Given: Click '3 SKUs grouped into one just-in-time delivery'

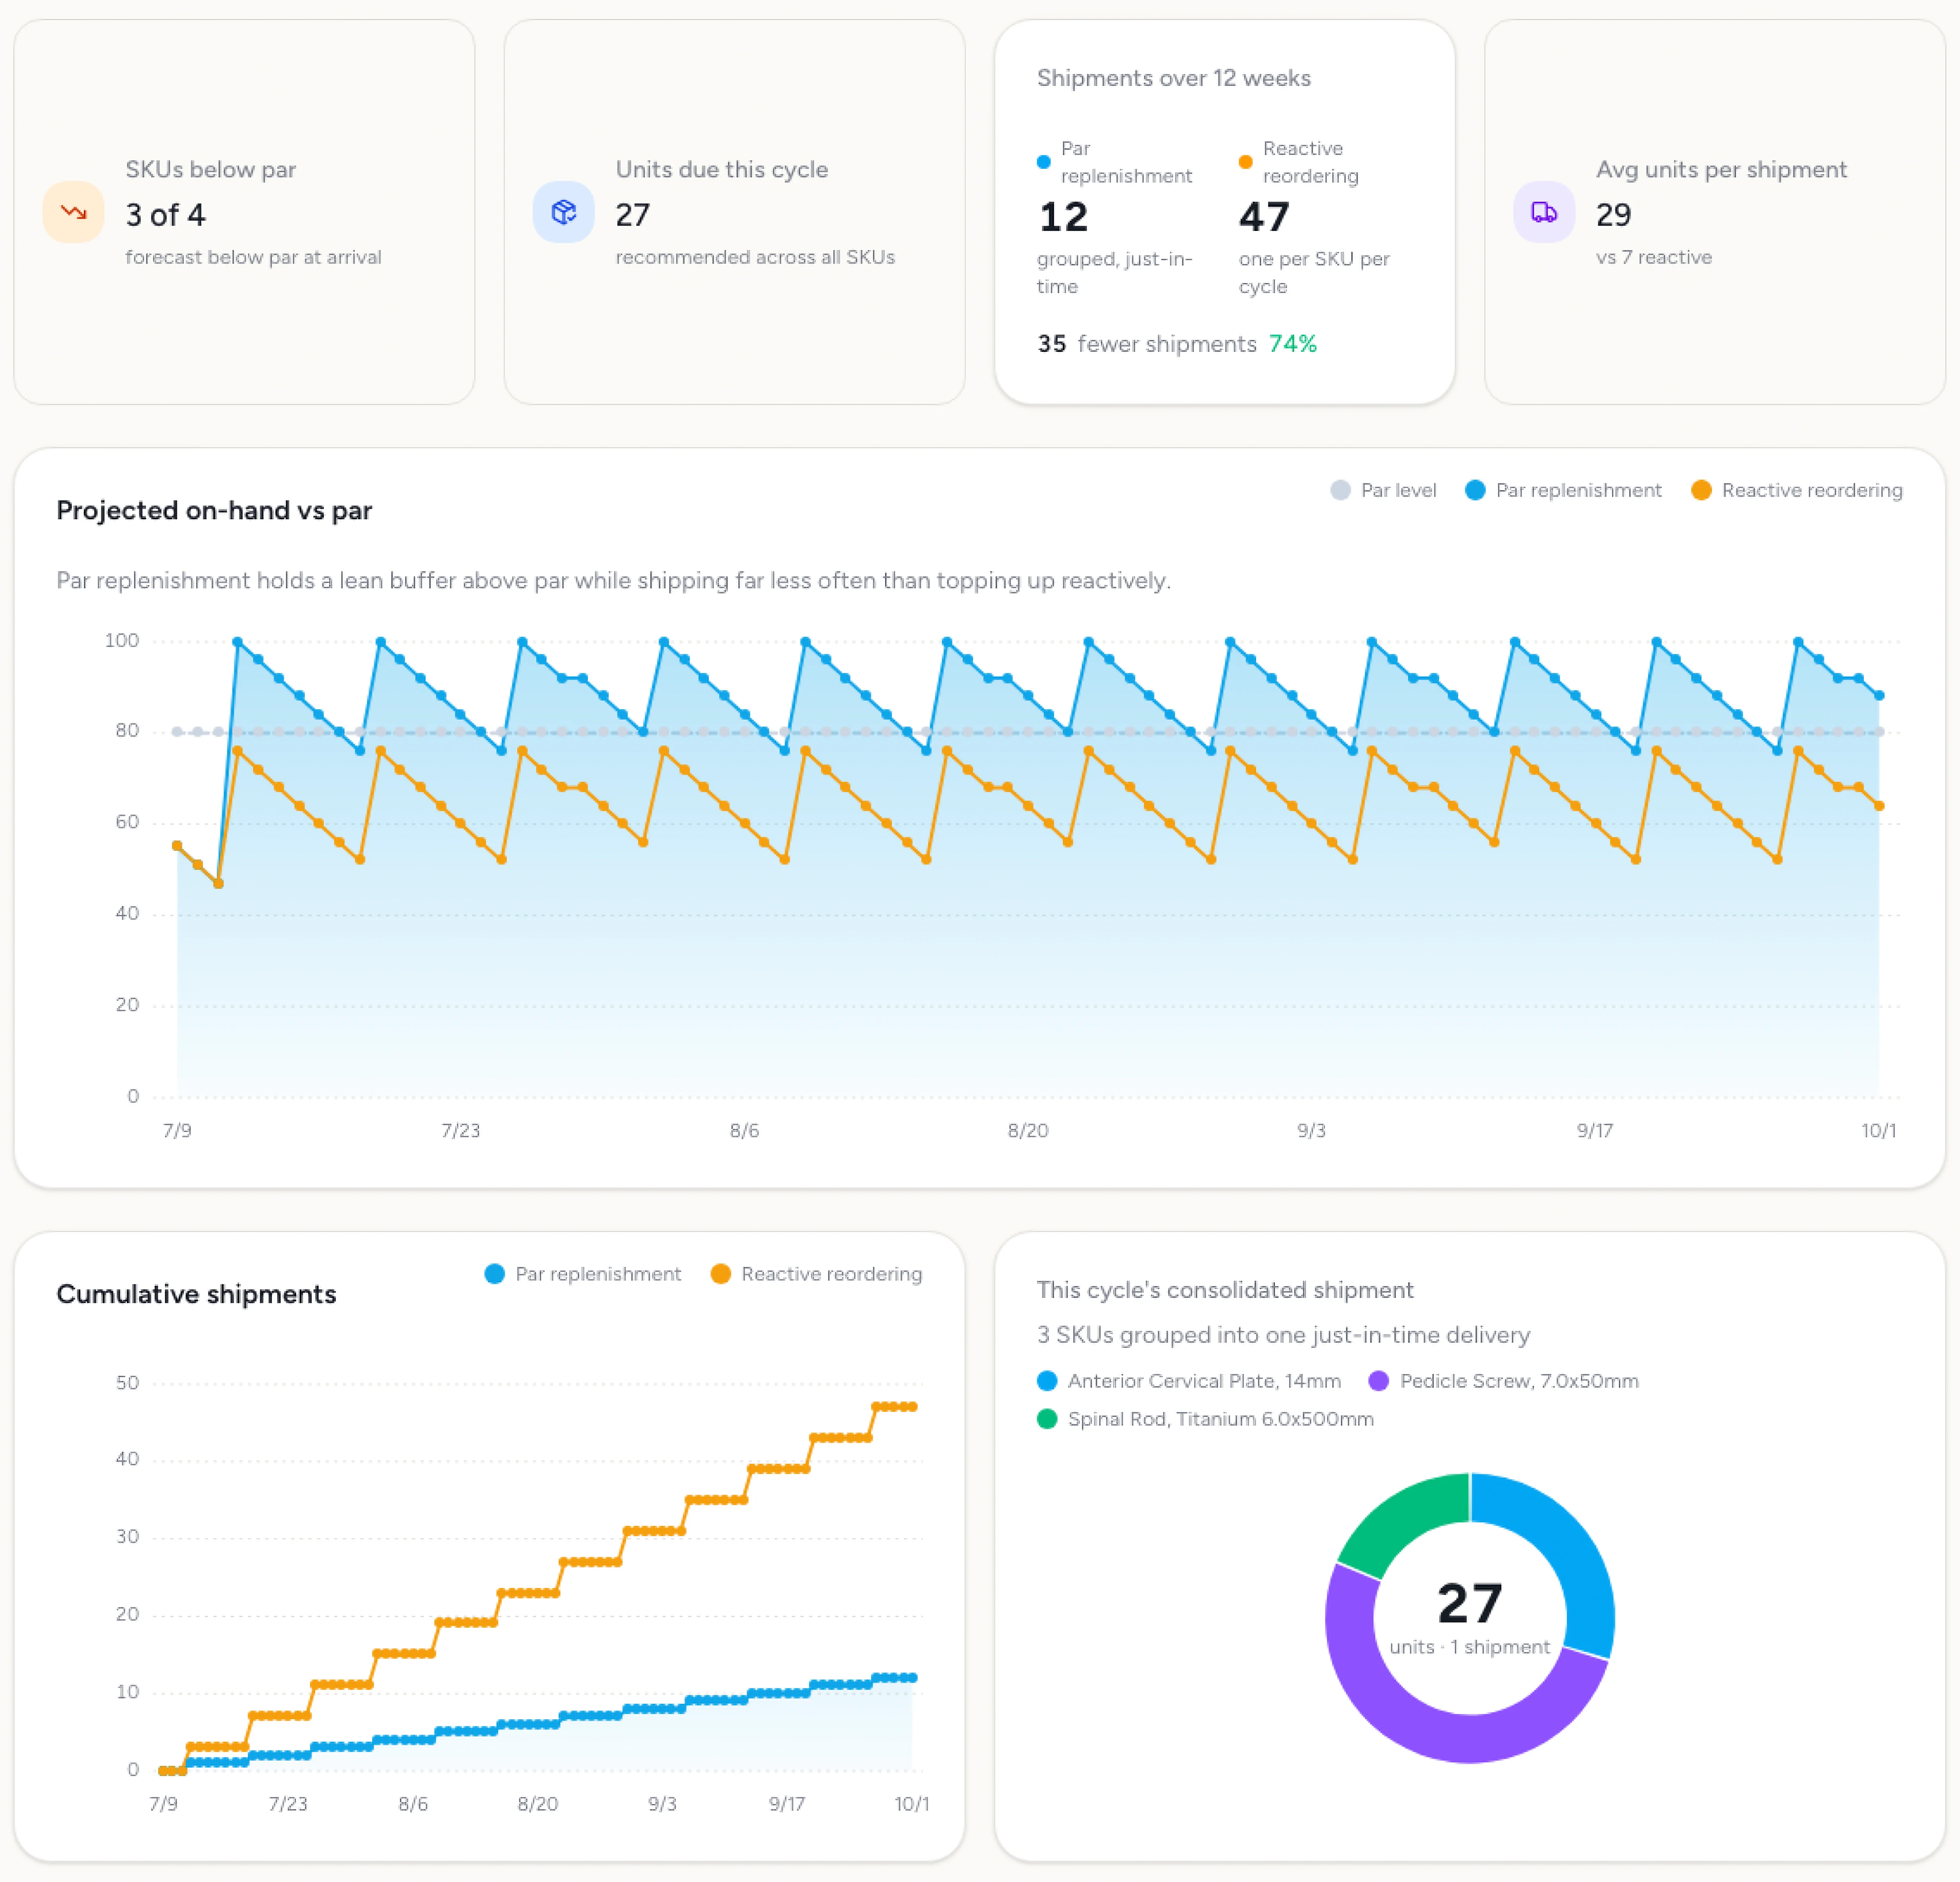Looking at the screenshot, I should (x=1283, y=1335).
